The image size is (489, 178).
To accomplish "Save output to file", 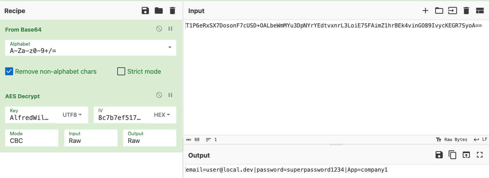I will (x=439, y=155).
